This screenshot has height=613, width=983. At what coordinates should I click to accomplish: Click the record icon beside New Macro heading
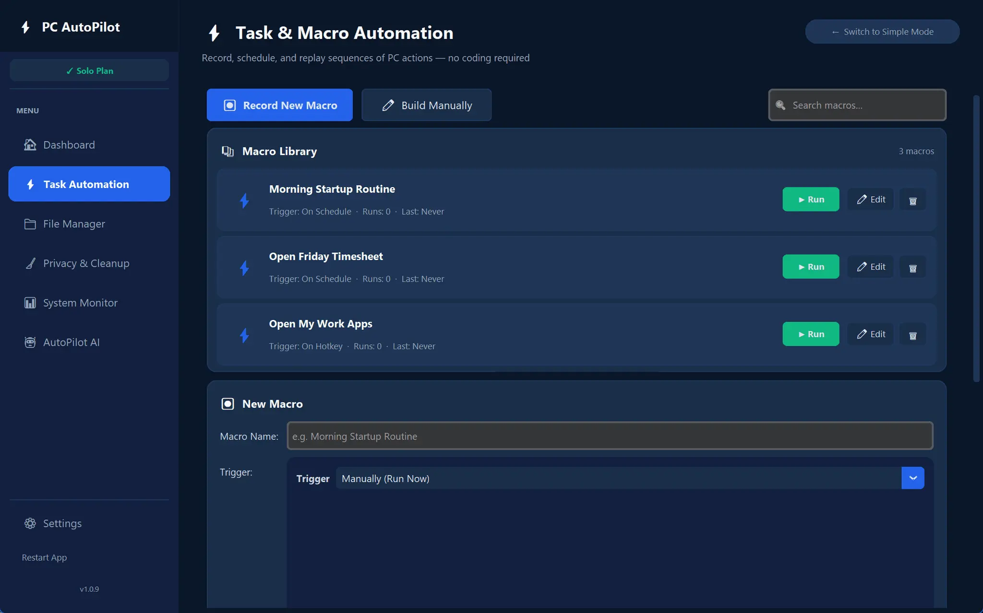228,404
